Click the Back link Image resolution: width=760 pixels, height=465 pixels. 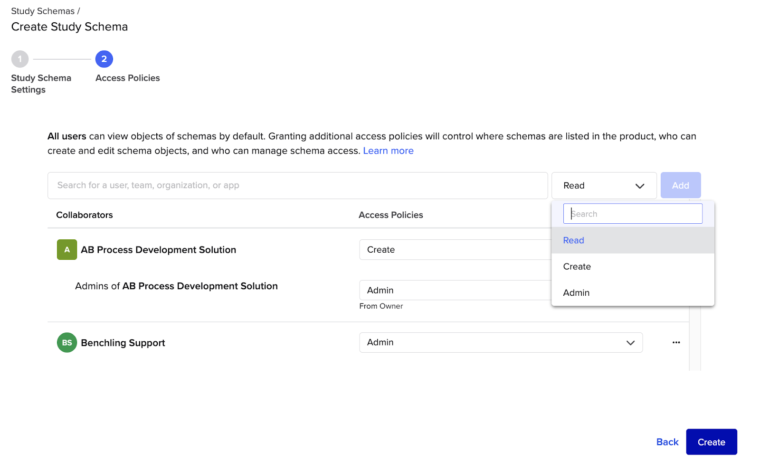tap(667, 442)
